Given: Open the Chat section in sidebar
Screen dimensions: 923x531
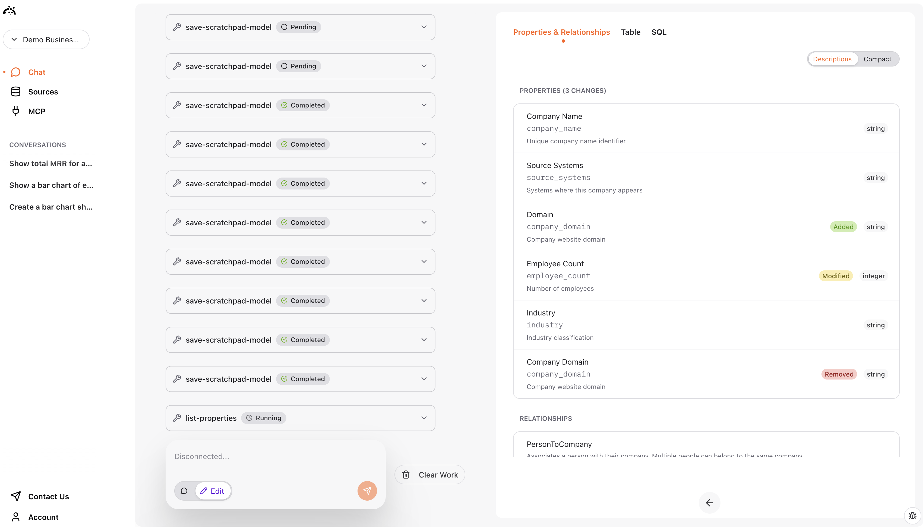Looking at the screenshot, I should 36,72.
